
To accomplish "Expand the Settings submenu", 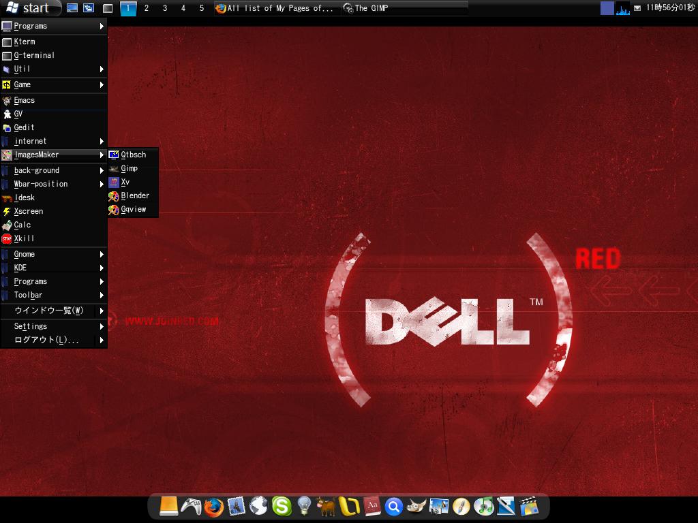I will pyautogui.click(x=54, y=326).
